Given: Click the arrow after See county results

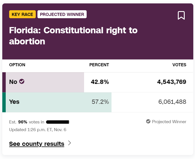Looking at the screenshot, I should coord(69,143).
